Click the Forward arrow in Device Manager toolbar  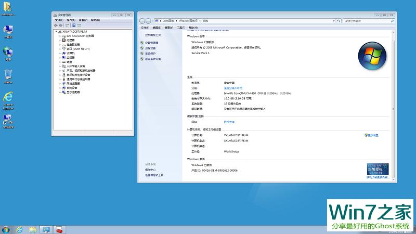click(x=61, y=25)
